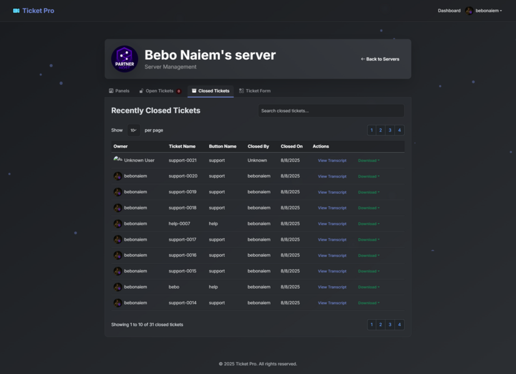Click the Ticket Name column header

pos(182,146)
